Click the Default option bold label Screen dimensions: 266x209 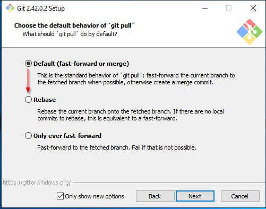81,64
